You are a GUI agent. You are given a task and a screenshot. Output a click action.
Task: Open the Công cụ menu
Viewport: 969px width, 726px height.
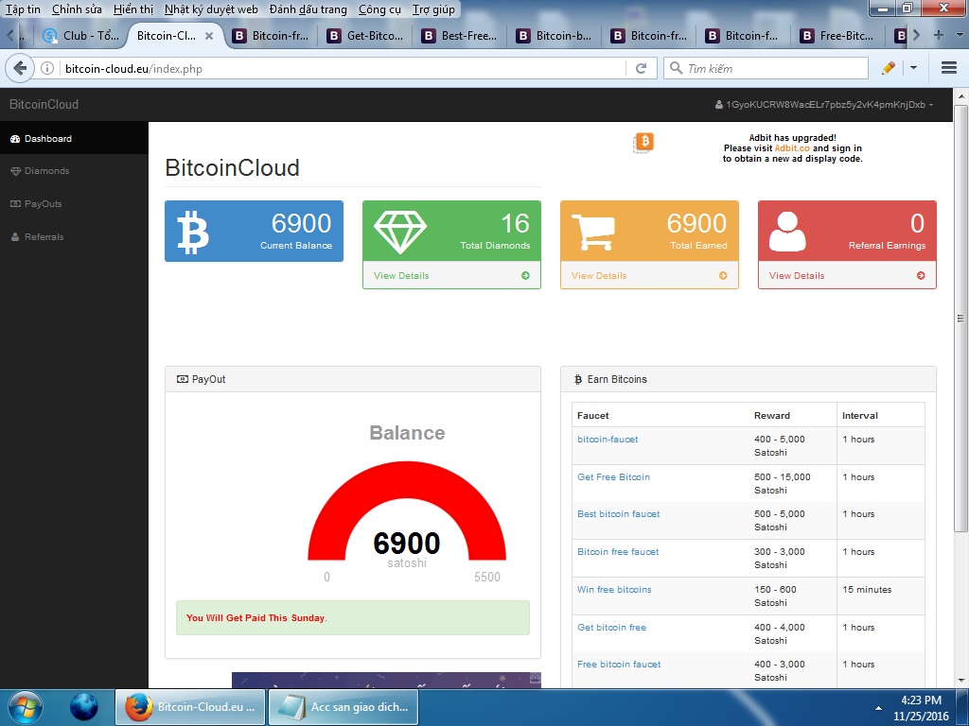pyautogui.click(x=379, y=9)
